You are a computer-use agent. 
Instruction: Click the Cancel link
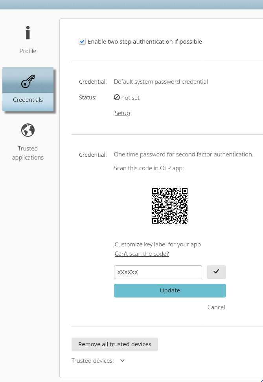pyautogui.click(x=216, y=307)
